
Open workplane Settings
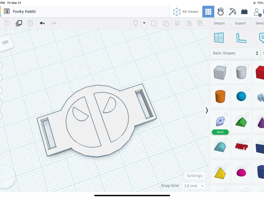click(x=194, y=176)
